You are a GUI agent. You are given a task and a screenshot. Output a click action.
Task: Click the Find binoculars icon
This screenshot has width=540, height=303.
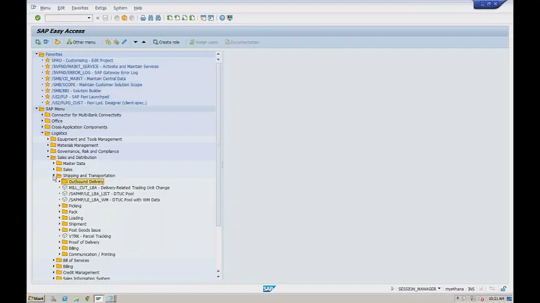click(x=151, y=18)
